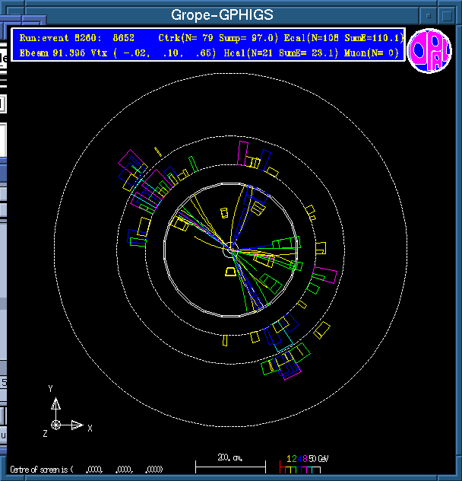Pick the magenta 8 GeV legend marker

coord(305,460)
